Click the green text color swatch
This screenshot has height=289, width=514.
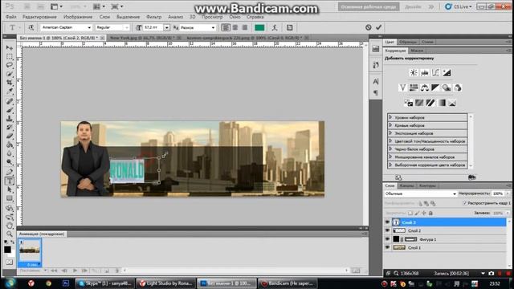[259, 27]
